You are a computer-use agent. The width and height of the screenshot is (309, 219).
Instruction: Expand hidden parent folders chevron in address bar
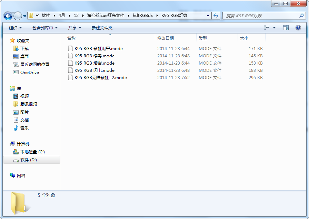[37, 16]
